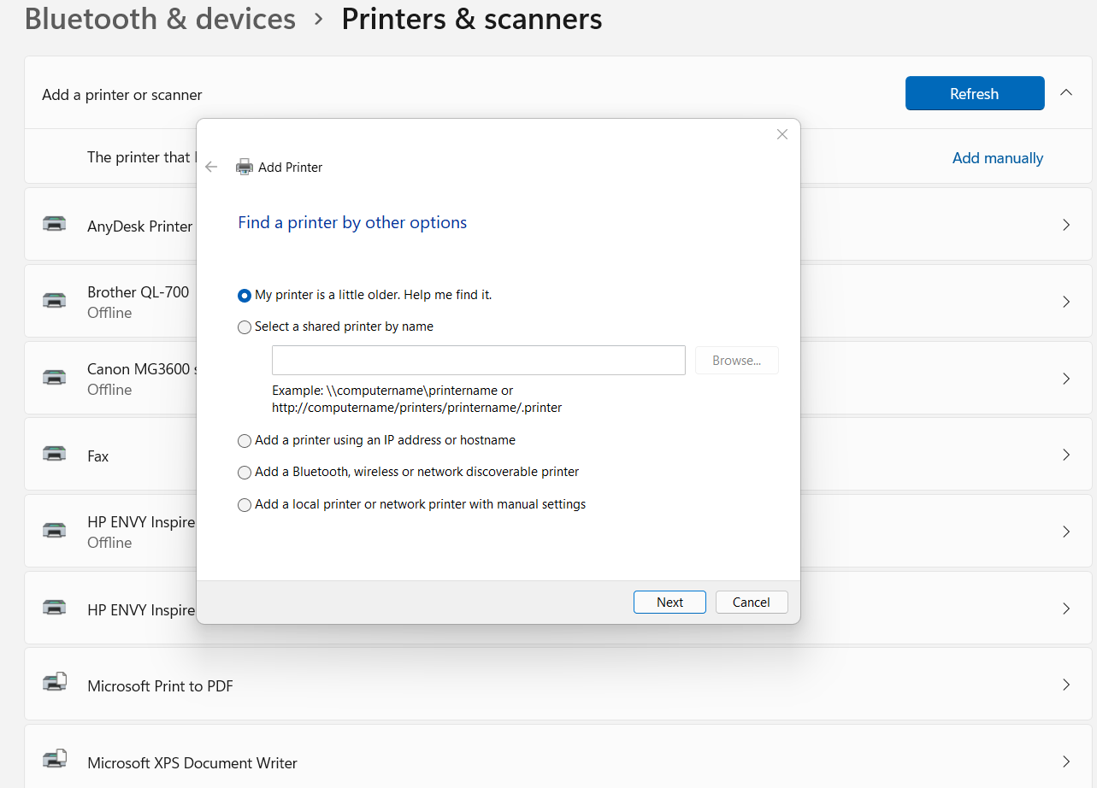Click the 'Brother QL-700' label

pos(139,292)
